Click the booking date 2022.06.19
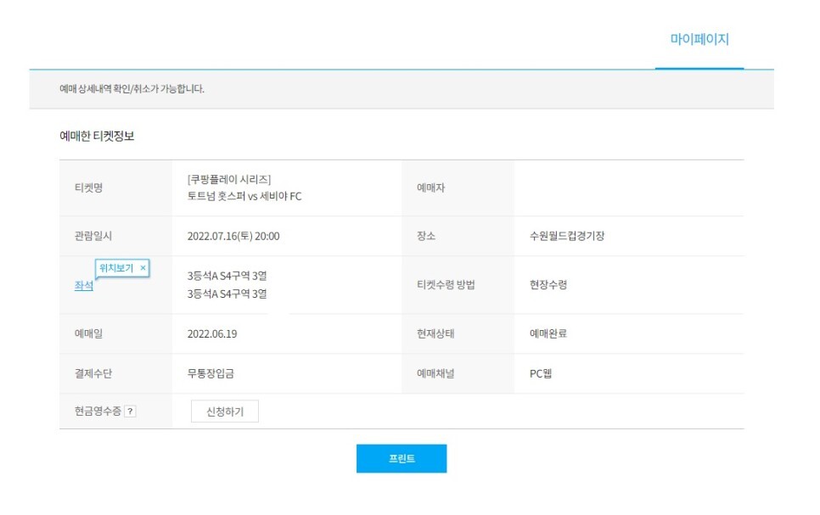The width and height of the screenshot is (820, 515). click(x=212, y=334)
